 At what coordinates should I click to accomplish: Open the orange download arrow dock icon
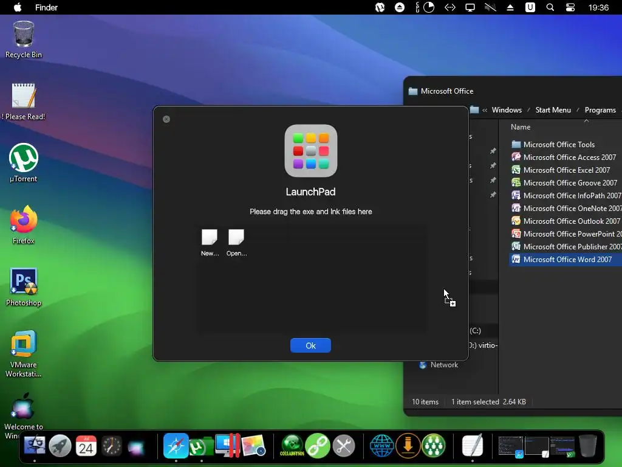click(x=408, y=446)
